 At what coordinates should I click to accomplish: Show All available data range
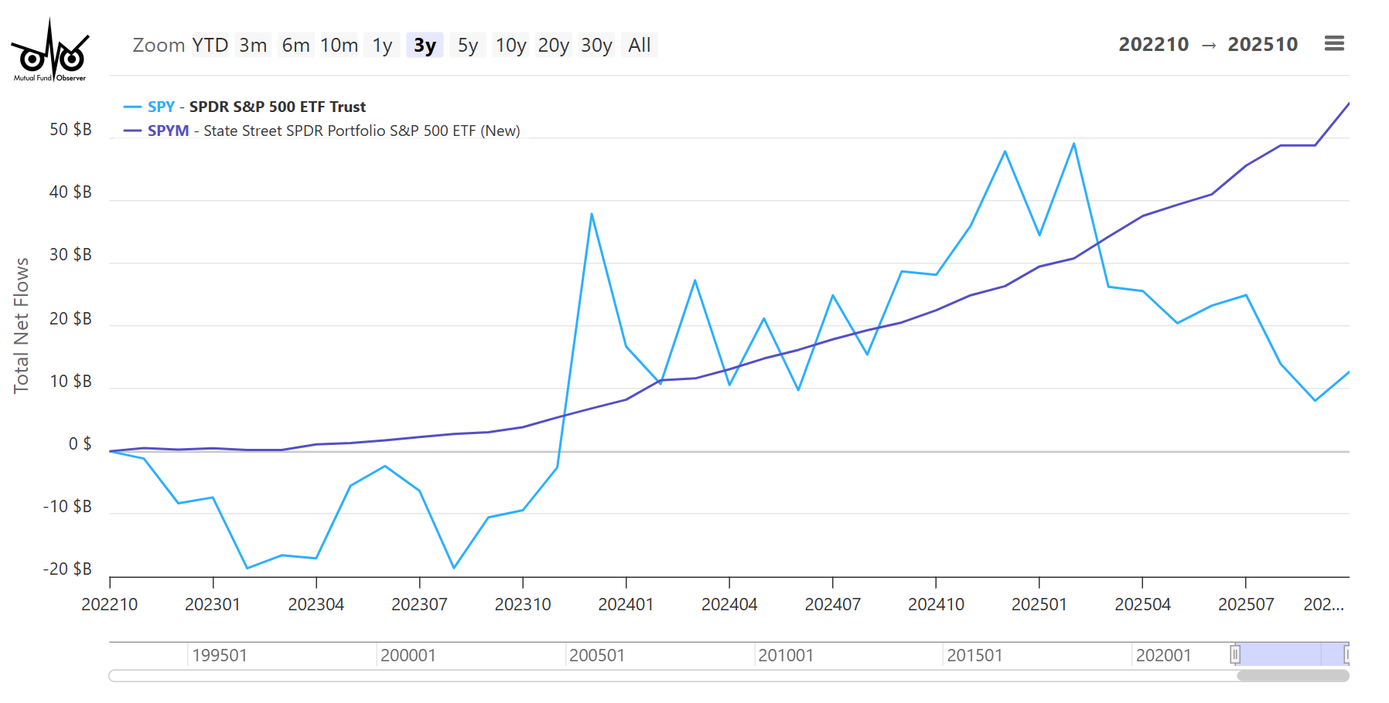pyautogui.click(x=639, y=46)
